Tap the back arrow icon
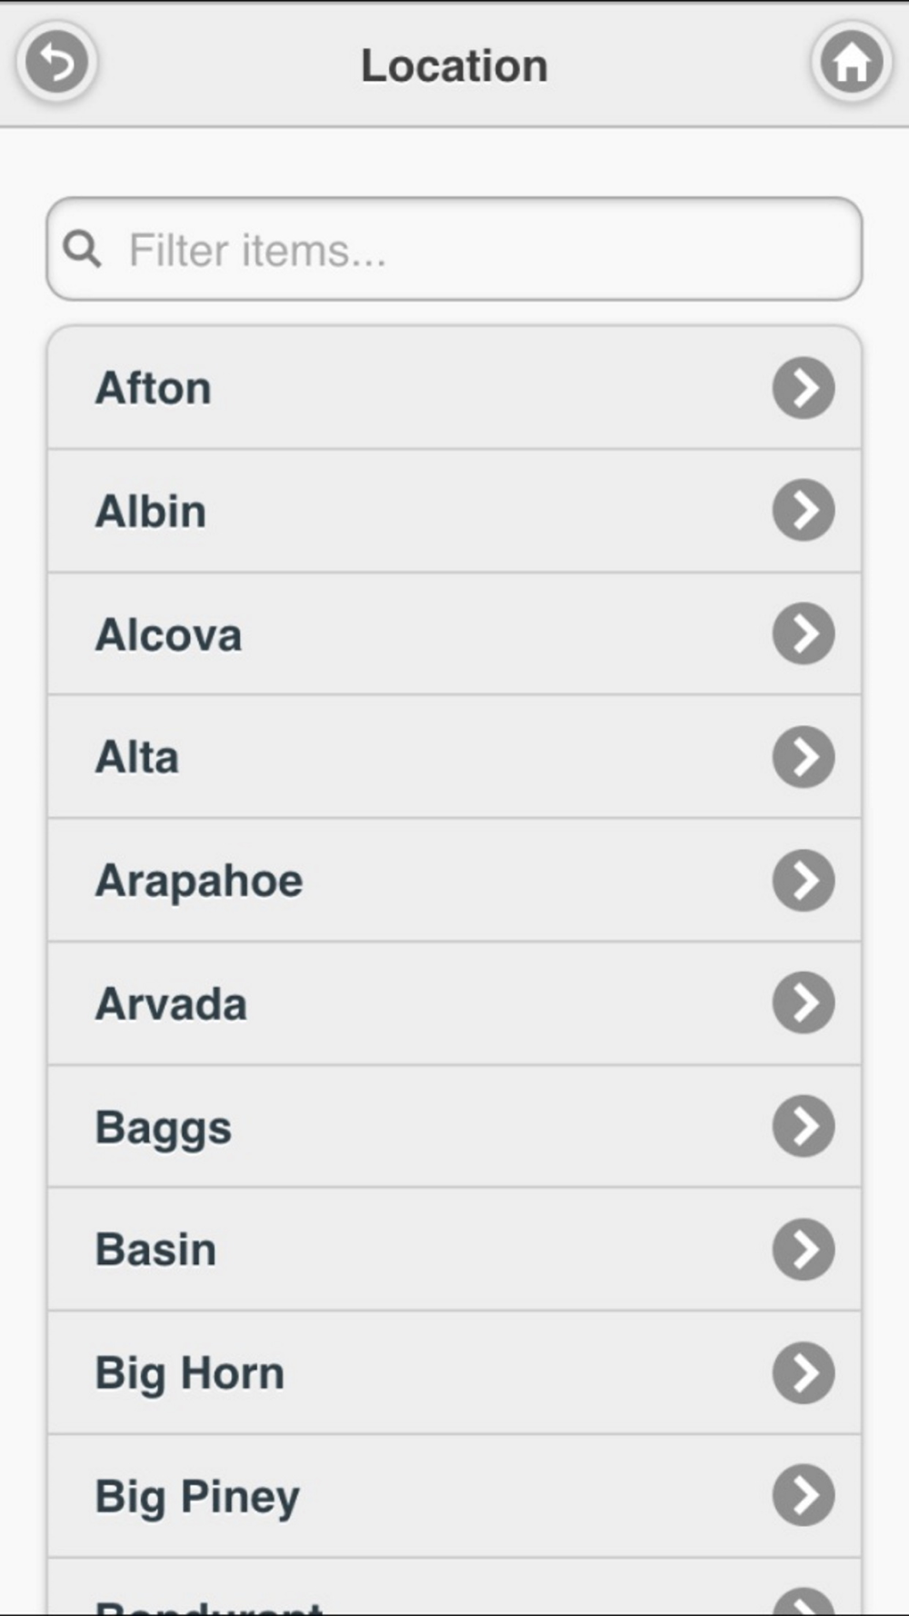The width and height of the screenshot is (909, 1616). pyautogui.click(x=56, y=63)
